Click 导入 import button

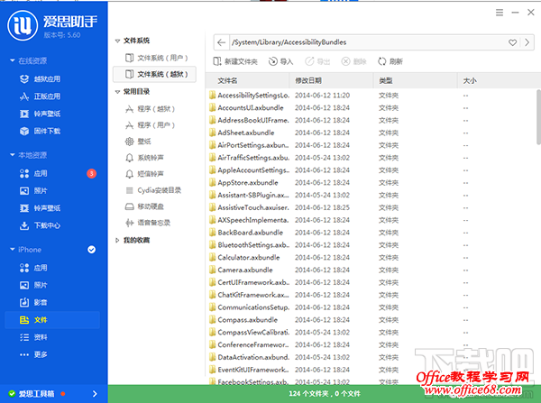point(280,61)
